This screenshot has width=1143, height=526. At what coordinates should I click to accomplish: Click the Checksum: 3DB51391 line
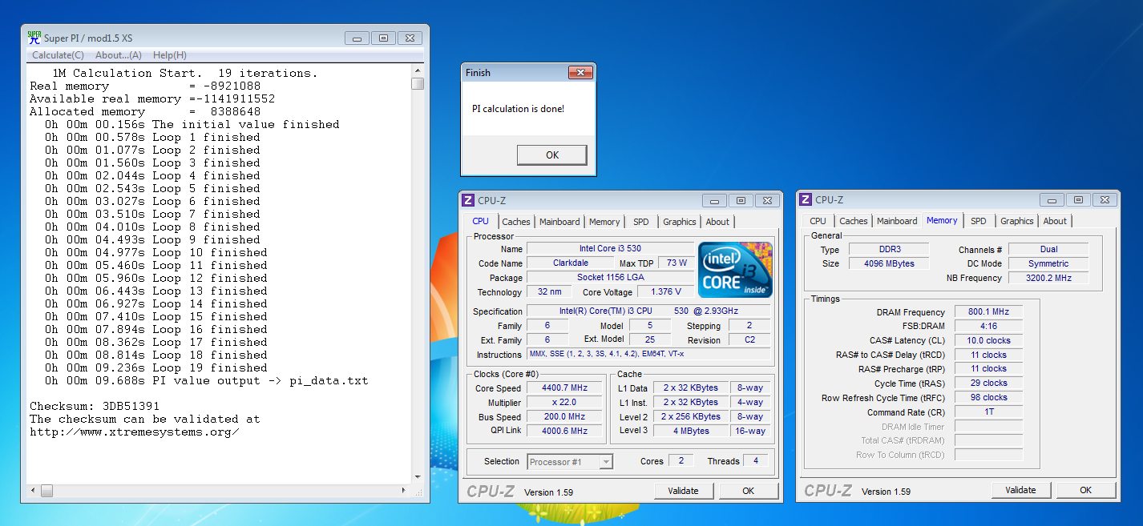tap(95, 406)
